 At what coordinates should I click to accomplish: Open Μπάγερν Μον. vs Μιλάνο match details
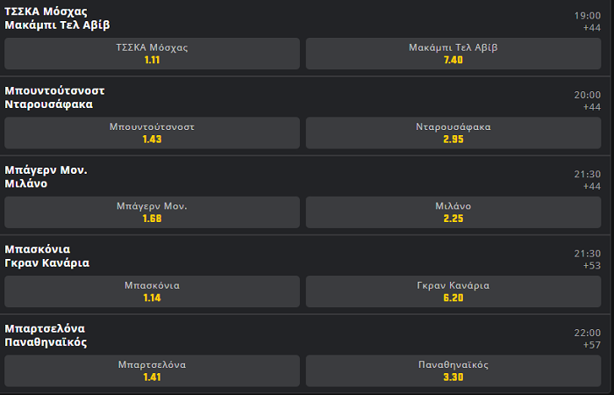(x=46, y=176)
